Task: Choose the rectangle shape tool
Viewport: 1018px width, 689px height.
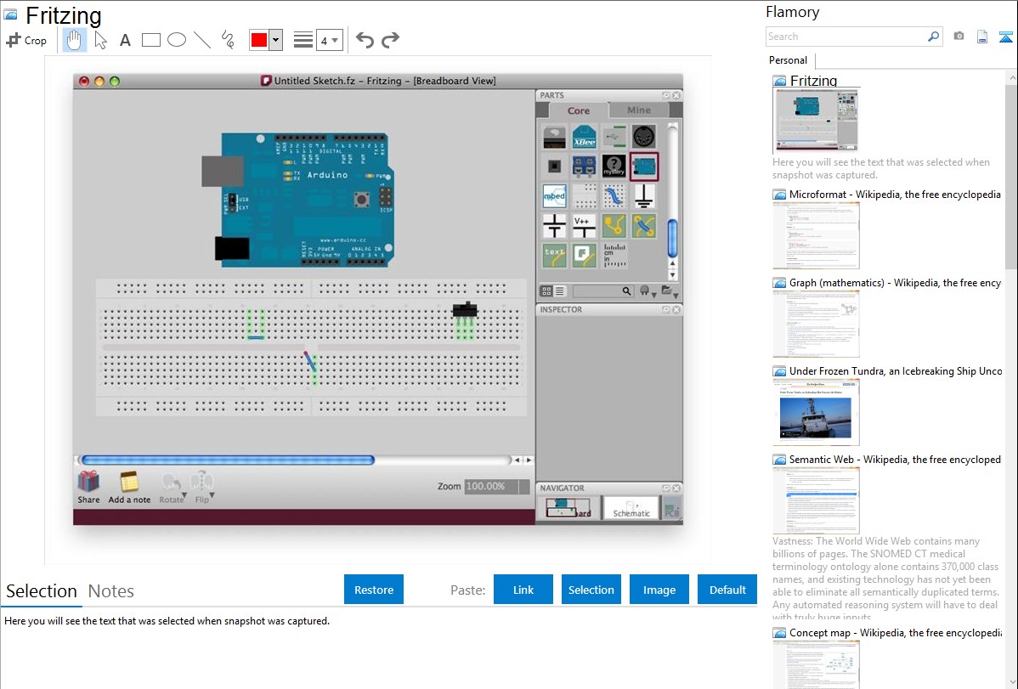Action: point(151,40)
